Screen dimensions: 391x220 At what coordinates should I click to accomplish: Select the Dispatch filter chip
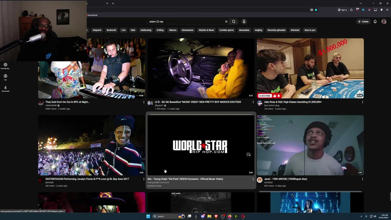pyautogui.click(x=97, y=30)
